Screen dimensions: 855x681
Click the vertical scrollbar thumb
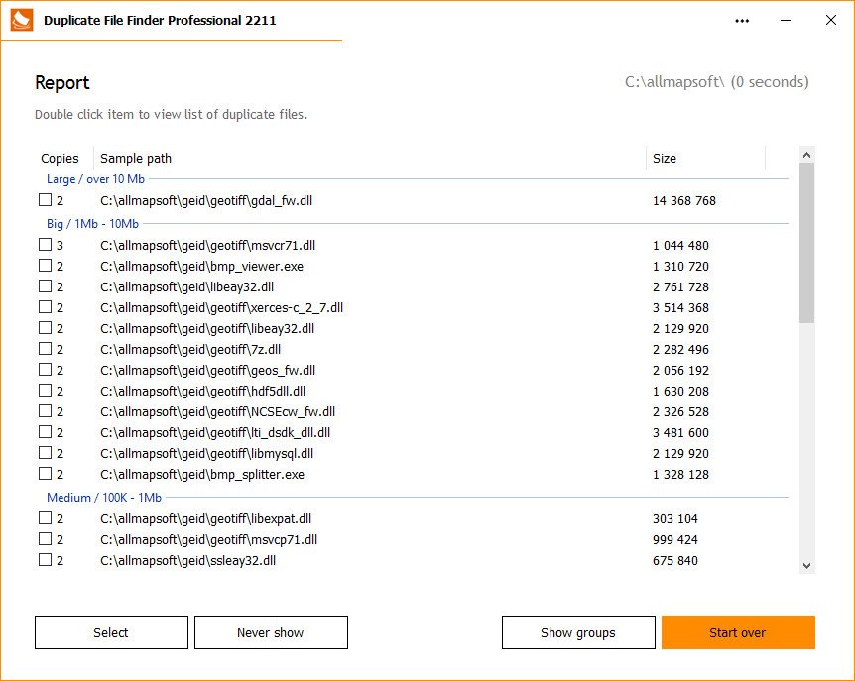click(x=807, y=243)
